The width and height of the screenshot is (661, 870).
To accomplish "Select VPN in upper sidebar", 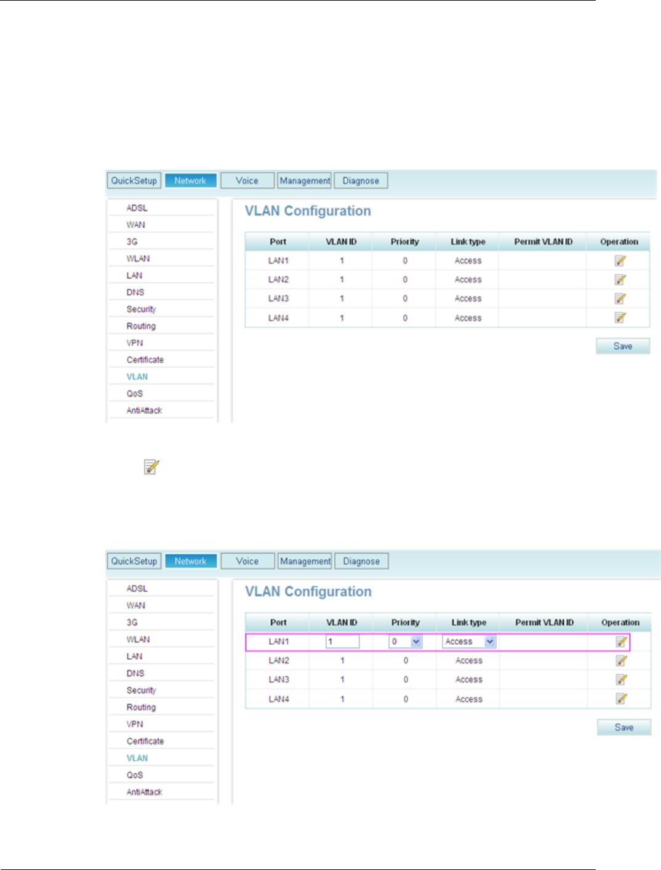I will click(135, 343).
